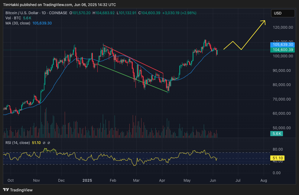Click the Jul label on the time axis
Image resolution: width=299 pixels, height=195 pixels.
click(238, 180)
